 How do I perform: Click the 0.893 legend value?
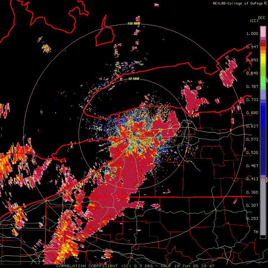pyautogui.click(x=252, y=60)
